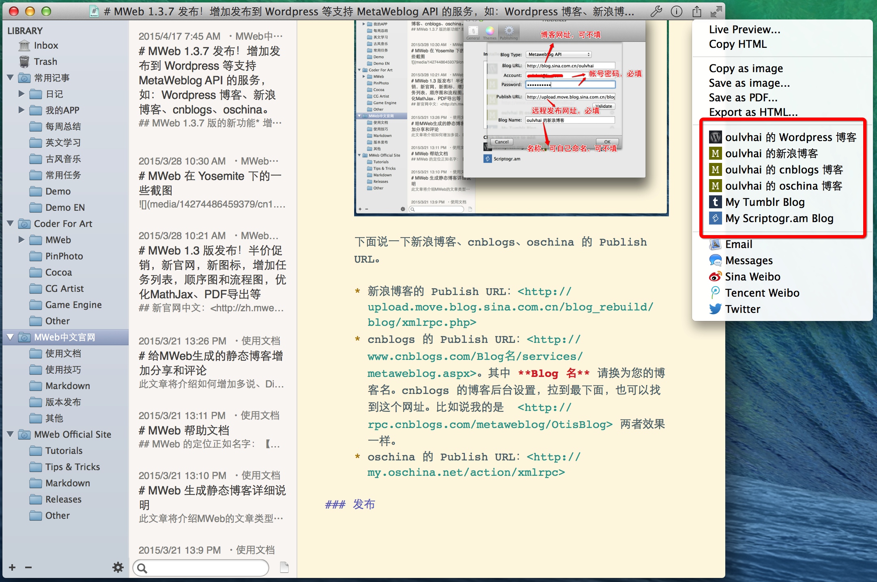Expand the MWeb folder under Coder For Art
Image resolution: width=877 pixels, height=582 pixels.
point(21,240)
